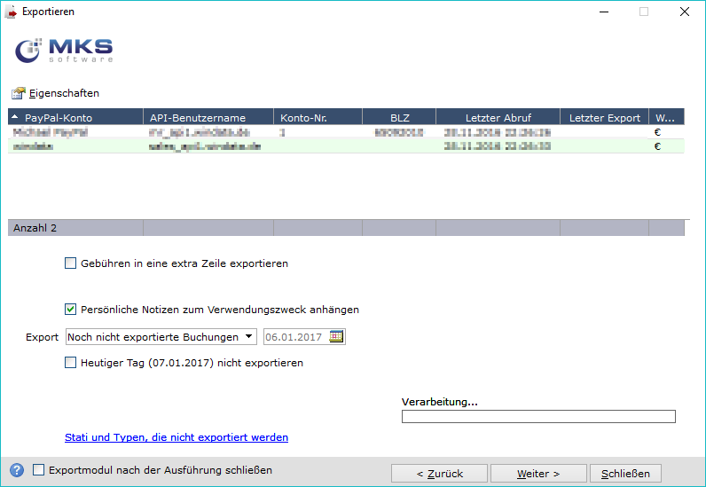The height and width of the screenshot is (487, 706).
Task: Open the calendar date picker icon
Action: [x=336, y=336]
